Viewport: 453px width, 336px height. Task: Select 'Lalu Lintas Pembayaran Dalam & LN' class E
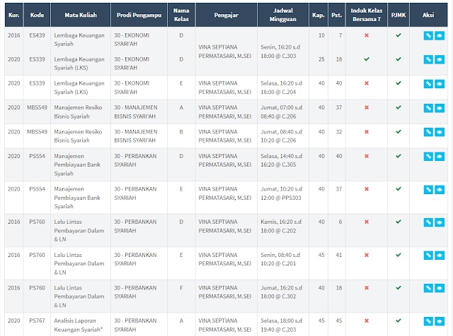pyautogui.click(x=79, y=263)
